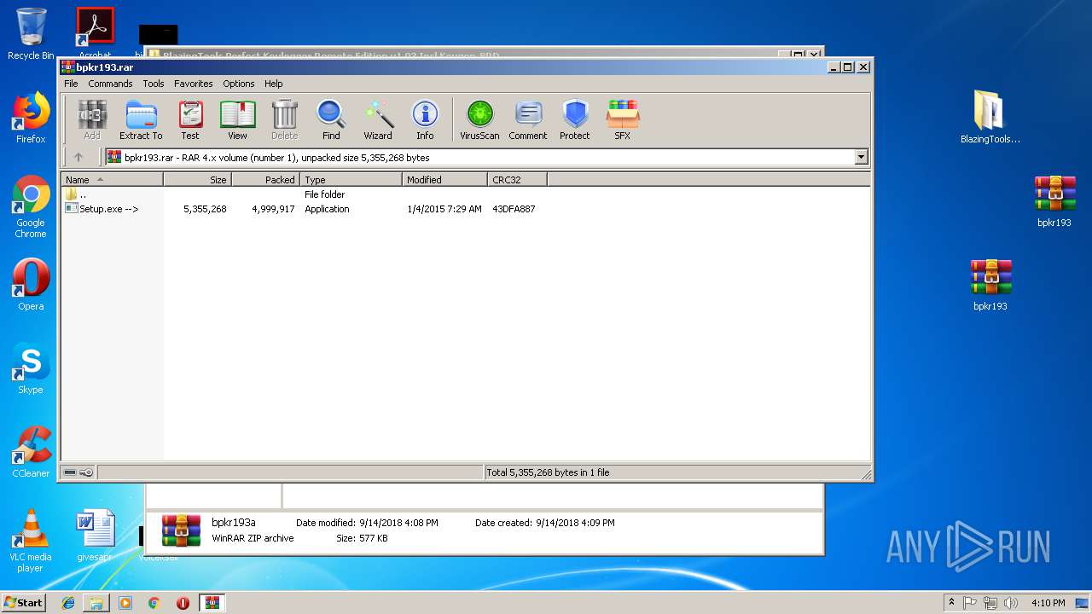
Task: Click the Windows Start button
Action: [24, 602]
